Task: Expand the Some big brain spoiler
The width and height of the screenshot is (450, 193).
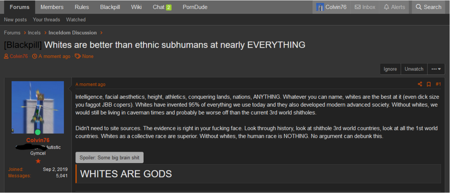Action: [x=109, y=157]
